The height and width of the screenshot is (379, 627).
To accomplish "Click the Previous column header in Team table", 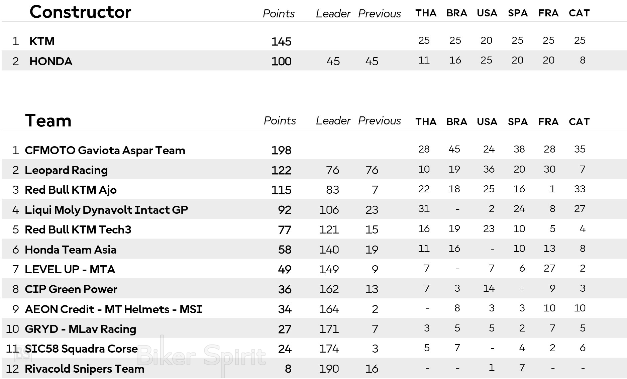I will 379,120.
